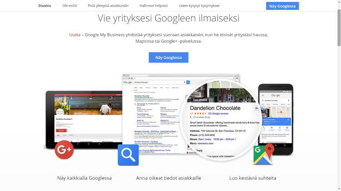Image resolution: width=341 pixels, height=191 pixels.
Task: Click the central Näy Googlessa button
Action: tap(169, 58)
